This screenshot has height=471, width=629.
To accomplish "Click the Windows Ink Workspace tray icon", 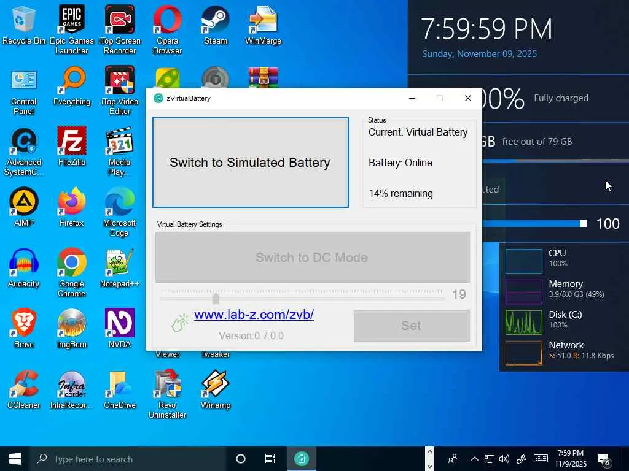I will (522, 459).
